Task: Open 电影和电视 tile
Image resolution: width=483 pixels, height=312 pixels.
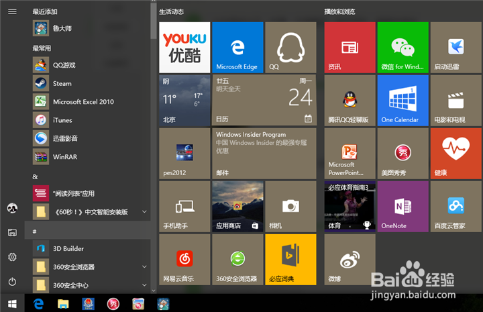Action: pos(456,101)
